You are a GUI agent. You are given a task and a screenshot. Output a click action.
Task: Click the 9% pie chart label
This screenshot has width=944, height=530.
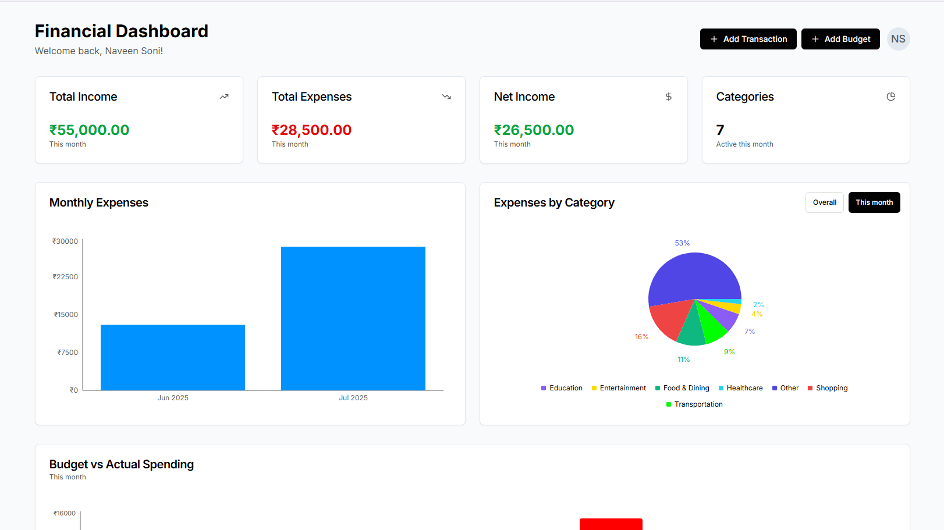tap(729, 352)
